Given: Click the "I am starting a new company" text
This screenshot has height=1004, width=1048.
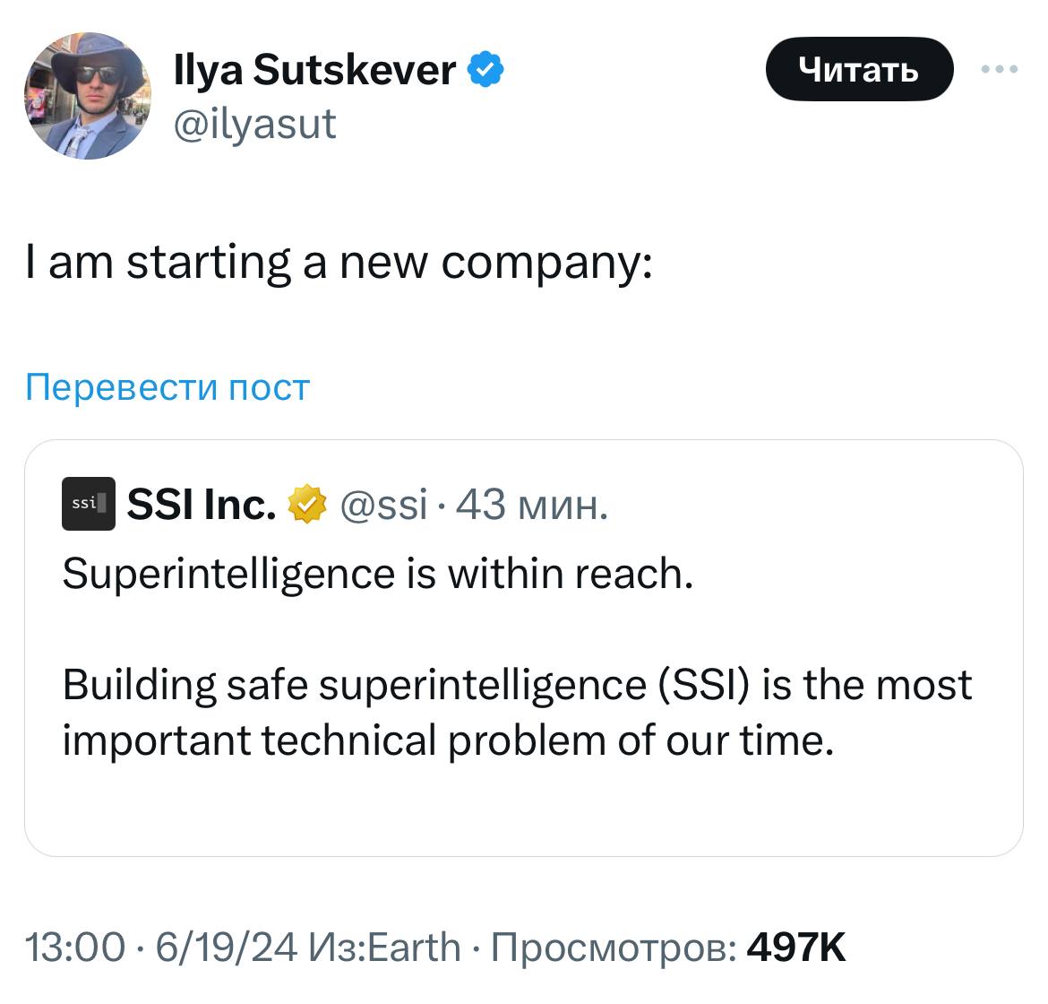Looking at the screenshot, I should (339, 263).
